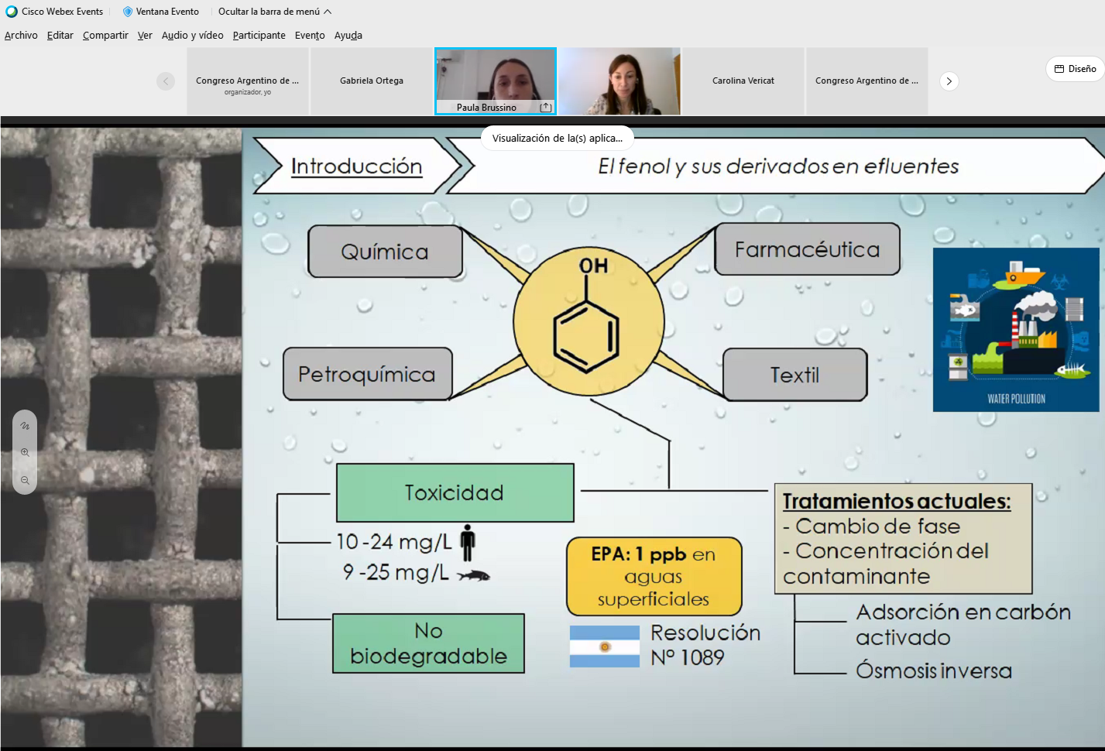Open the Ayuda menu
The height and width of the screenshot is (751, 1105).
pyautogui.click(x=348, y=36)
